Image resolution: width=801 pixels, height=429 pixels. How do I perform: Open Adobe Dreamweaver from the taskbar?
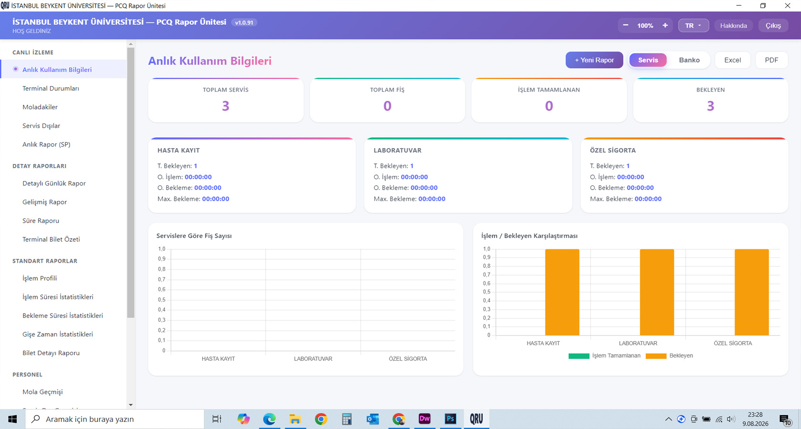(424, 419)
